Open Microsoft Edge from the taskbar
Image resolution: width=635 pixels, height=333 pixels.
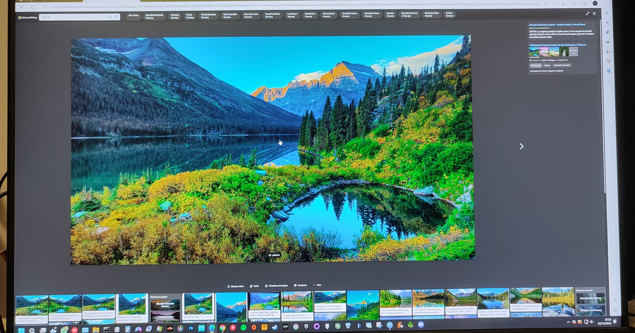pyautogui.click(x=212, y=328)
